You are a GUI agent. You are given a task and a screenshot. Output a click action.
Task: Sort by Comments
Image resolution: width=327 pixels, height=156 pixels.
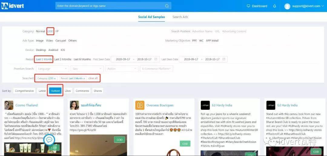click(x=82, y=91)
